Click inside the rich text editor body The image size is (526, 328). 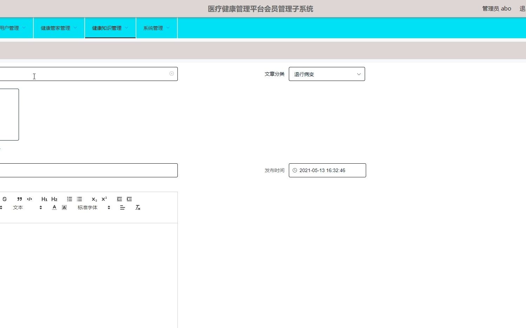(89, 275)
